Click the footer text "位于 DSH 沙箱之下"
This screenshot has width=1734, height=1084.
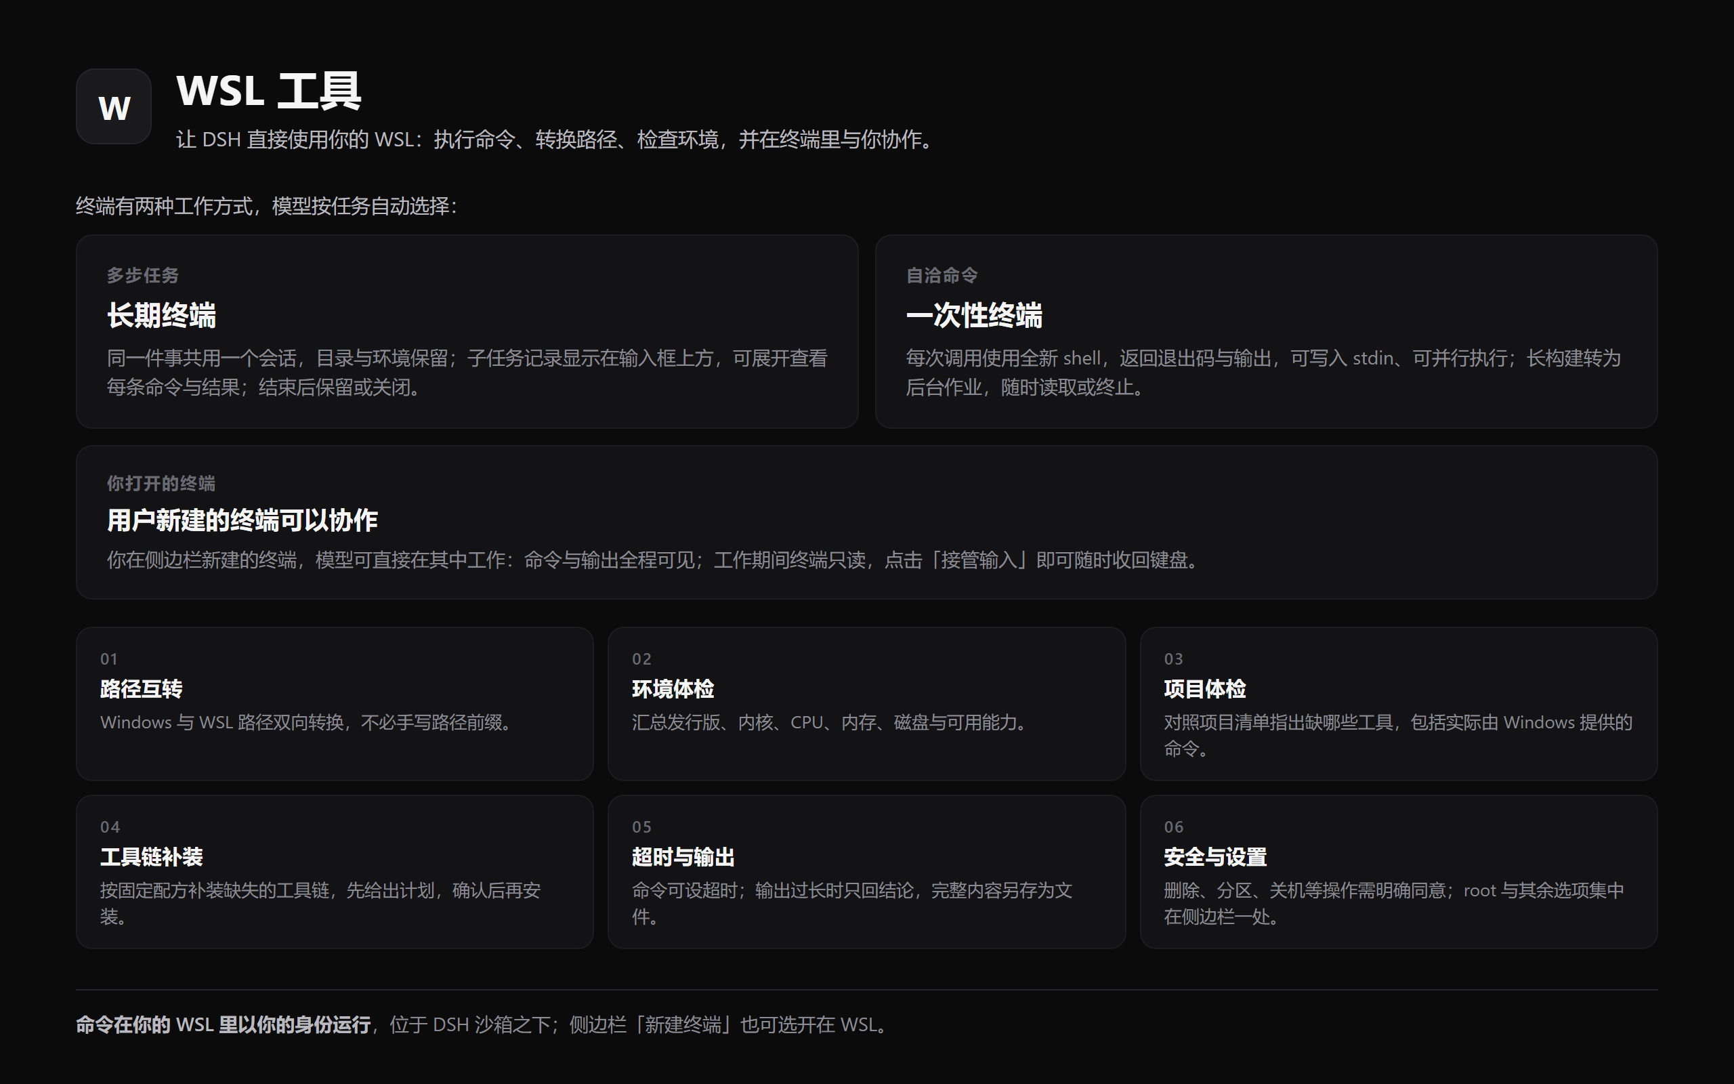pos(469,1025)
